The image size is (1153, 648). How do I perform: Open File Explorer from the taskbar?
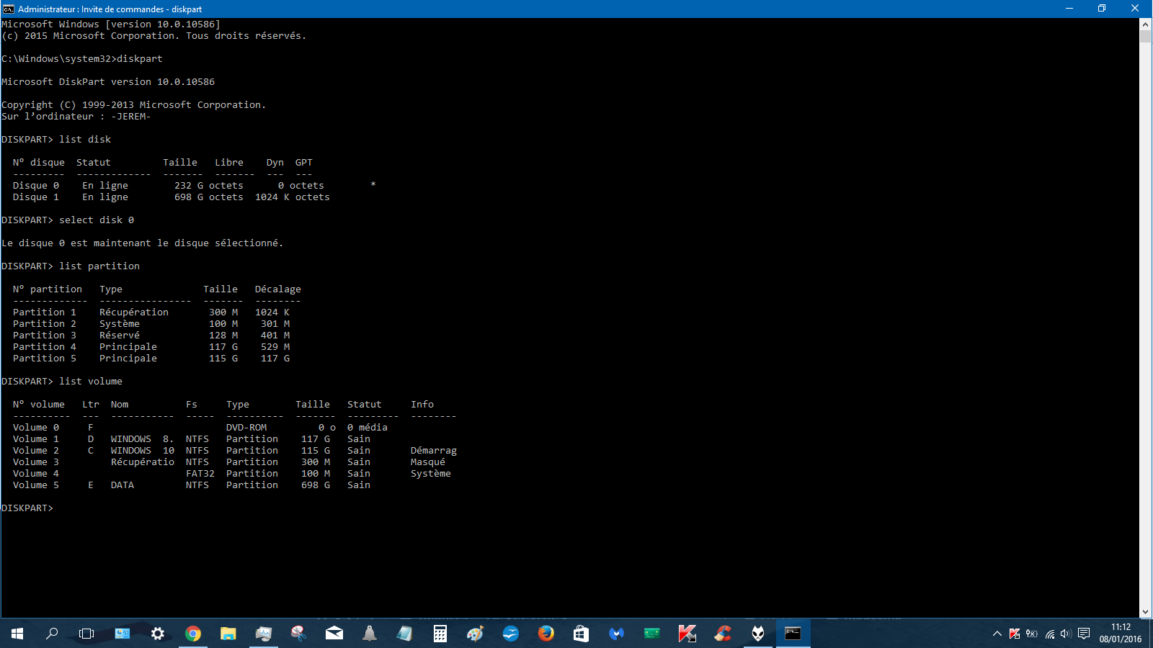[228, 634]
